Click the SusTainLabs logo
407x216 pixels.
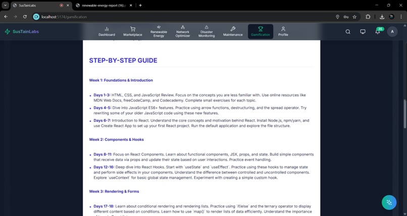coord(22,32)
